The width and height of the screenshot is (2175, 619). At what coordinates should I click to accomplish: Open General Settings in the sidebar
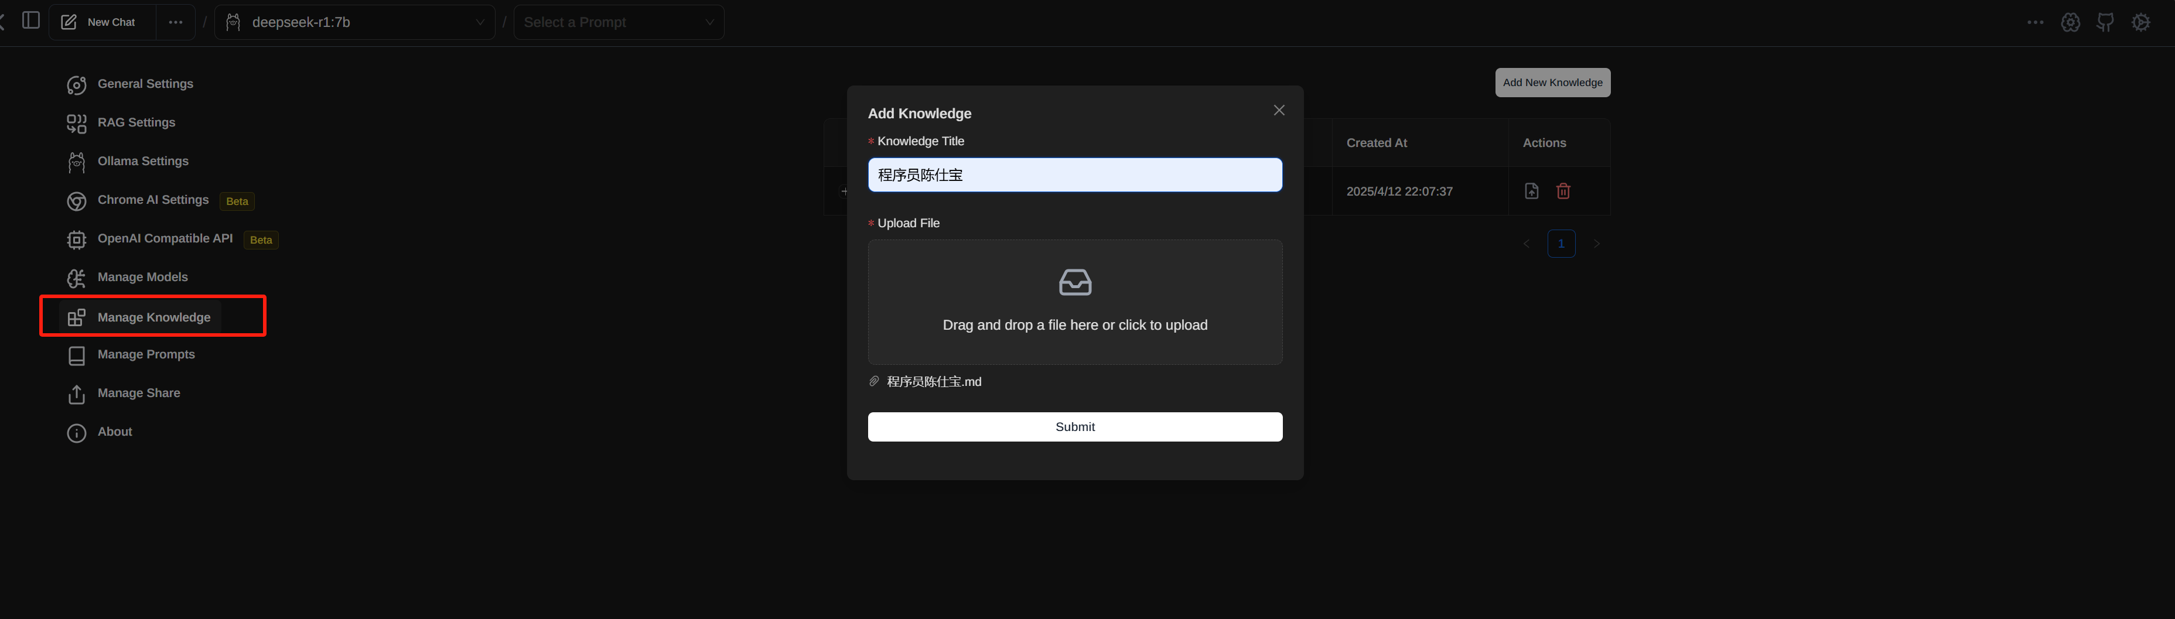click(x=144, y=84)
